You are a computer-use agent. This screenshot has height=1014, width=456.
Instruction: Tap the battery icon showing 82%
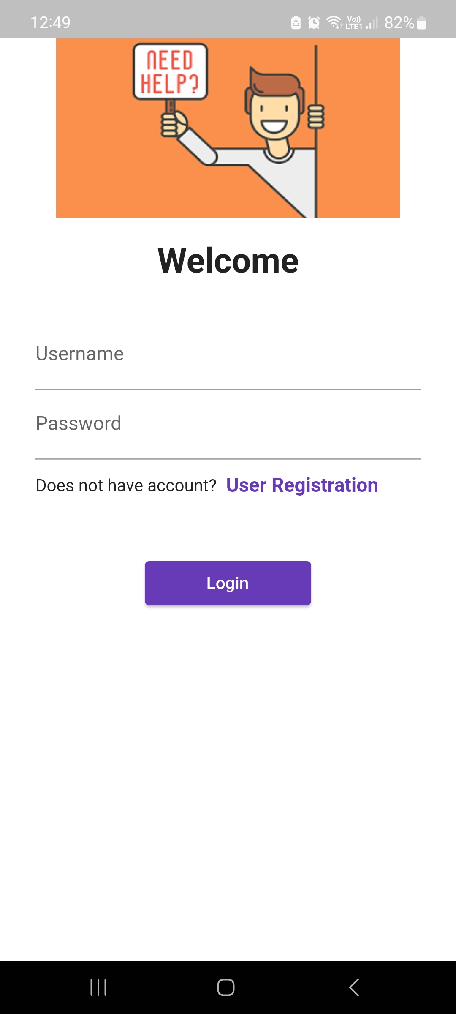(x=421, y=23)
